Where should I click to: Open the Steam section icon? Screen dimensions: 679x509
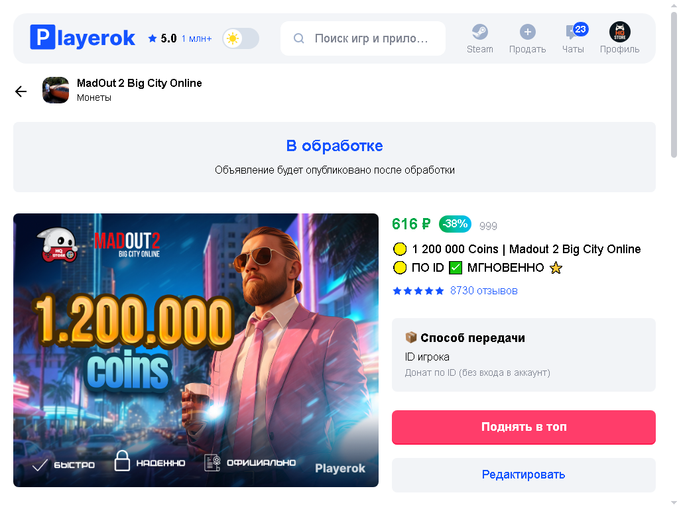(x=480, y=32)
